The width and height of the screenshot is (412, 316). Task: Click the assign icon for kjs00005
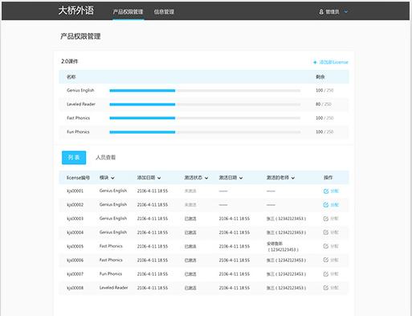(326, 246)
